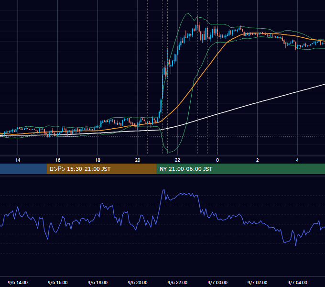Click the 9/6 20:00 time label
This screenshot has width=325, height=287.
[x=138, y=282]
